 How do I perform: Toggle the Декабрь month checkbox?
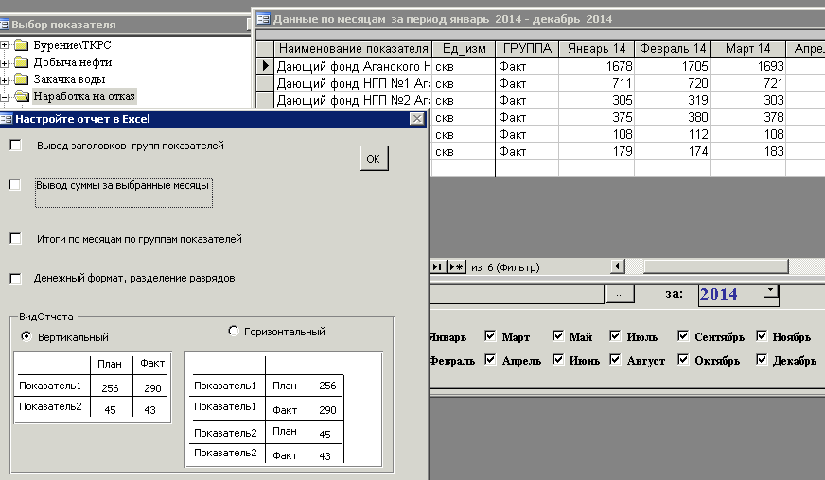[x=762, y=359]
